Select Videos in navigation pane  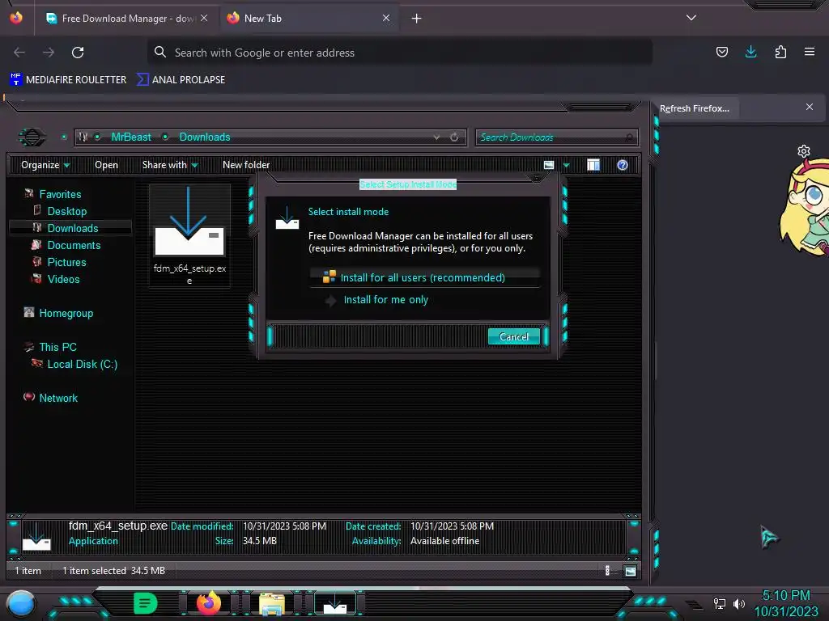point(63,279)
